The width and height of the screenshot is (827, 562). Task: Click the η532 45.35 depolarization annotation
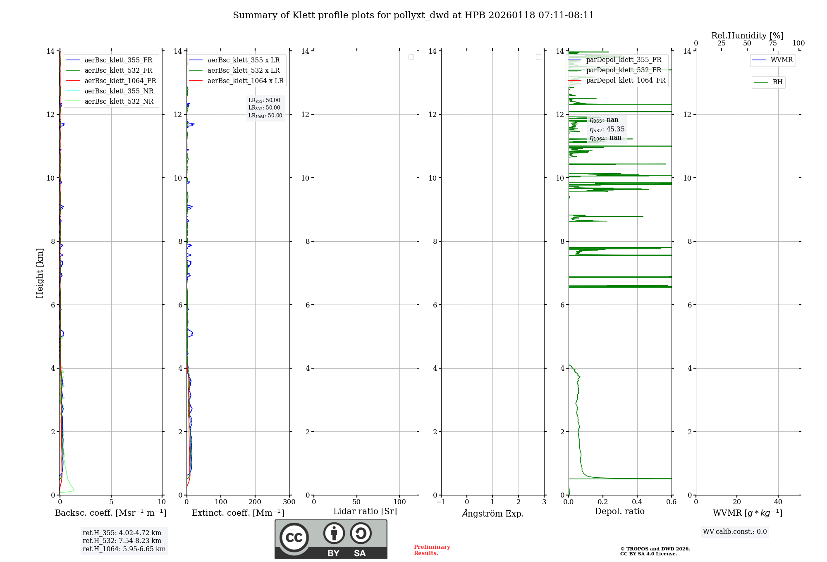click(x=607, y=129)
